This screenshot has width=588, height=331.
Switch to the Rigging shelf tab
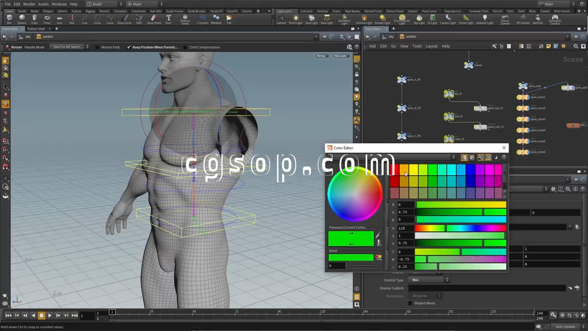tap(90, 11)
